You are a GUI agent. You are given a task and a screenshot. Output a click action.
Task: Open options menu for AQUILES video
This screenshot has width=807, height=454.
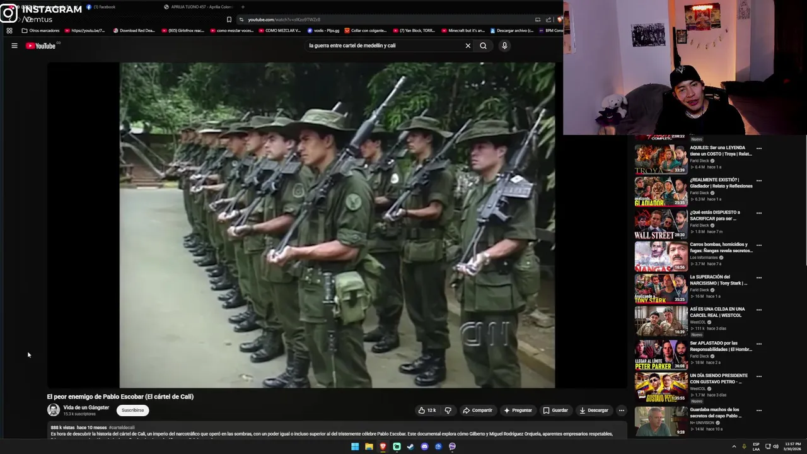[759, 149]
